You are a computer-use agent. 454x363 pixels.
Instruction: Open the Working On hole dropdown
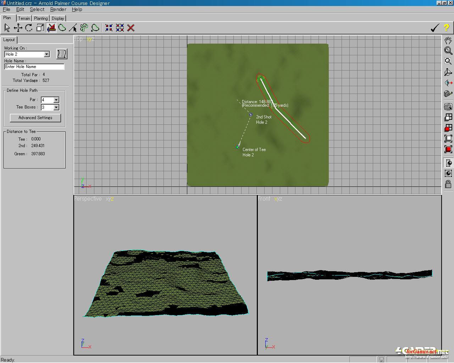point(46,54)
